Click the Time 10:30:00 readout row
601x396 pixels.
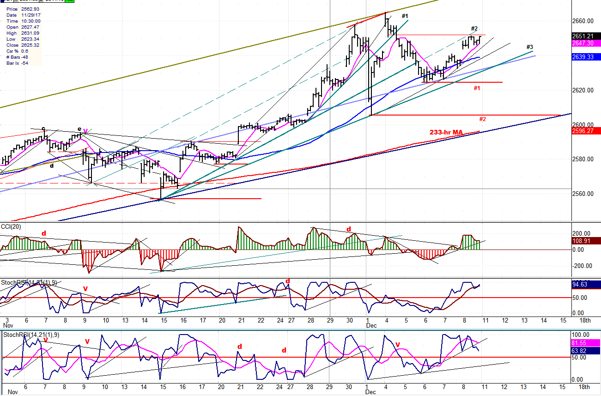[x=24, y=21]
